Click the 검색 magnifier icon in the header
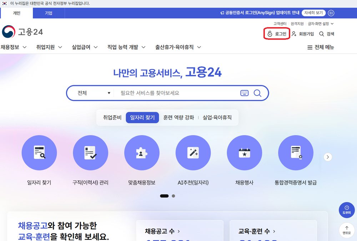357x241 pixels. 322,34
